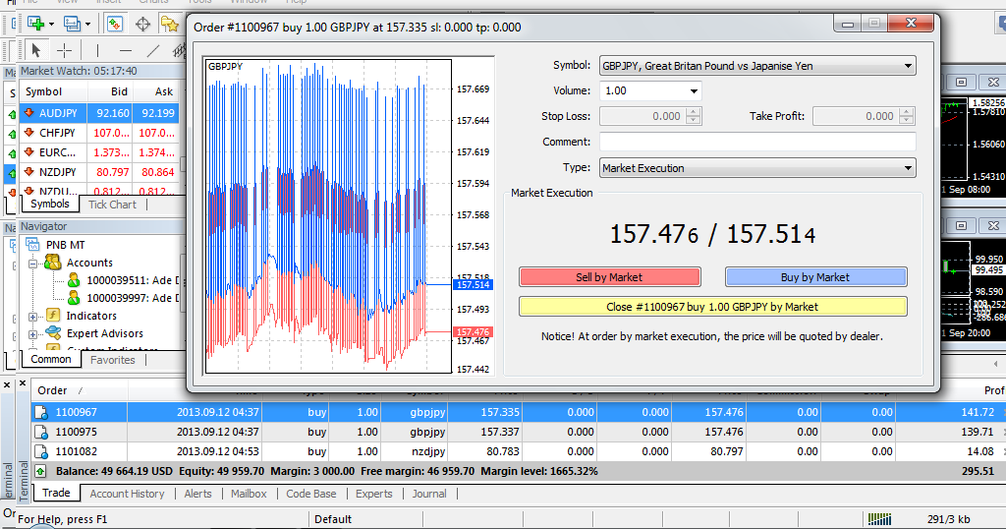Click Close #1100967 buy by Market button
The width and height of the screenshot is (1006, 529).
tap(713, 306)
